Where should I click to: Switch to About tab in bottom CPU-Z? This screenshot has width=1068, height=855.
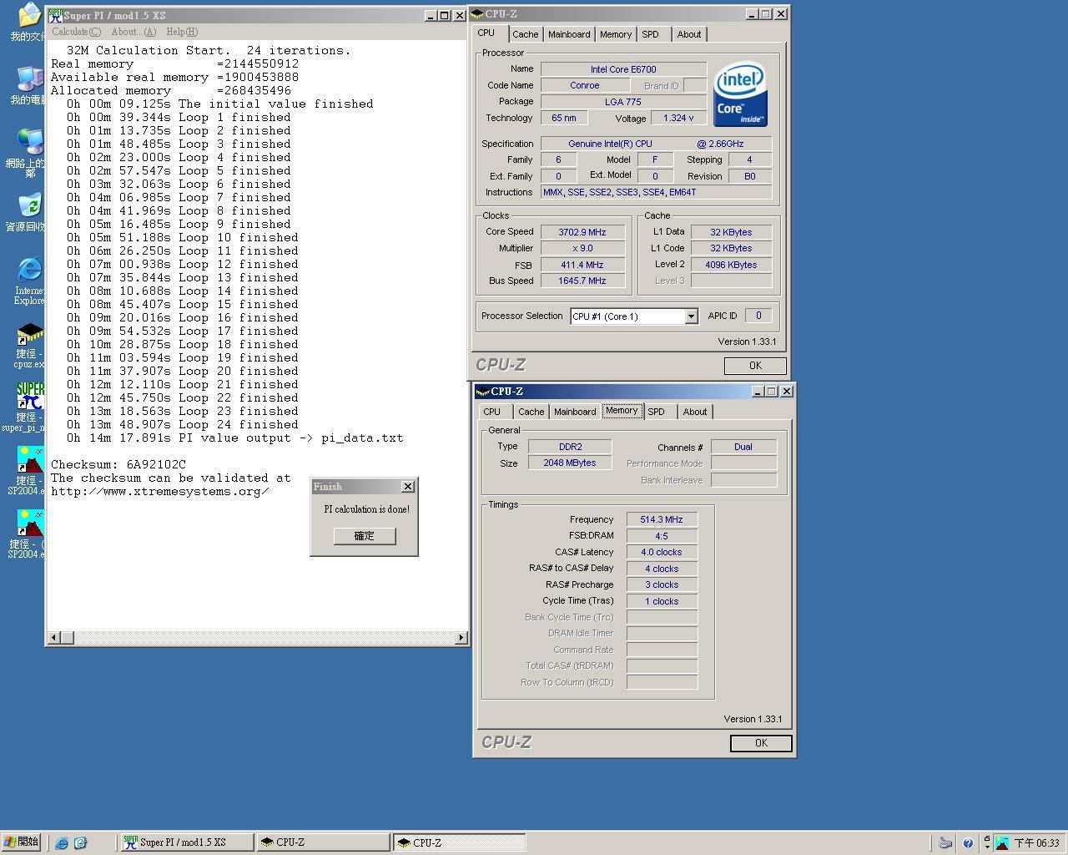point(695,412)
